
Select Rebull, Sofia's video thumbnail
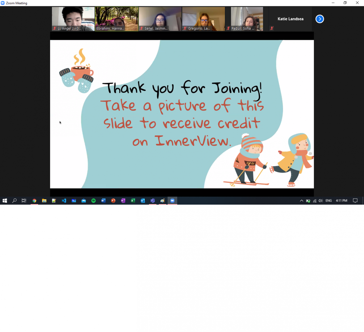point(247,19)
